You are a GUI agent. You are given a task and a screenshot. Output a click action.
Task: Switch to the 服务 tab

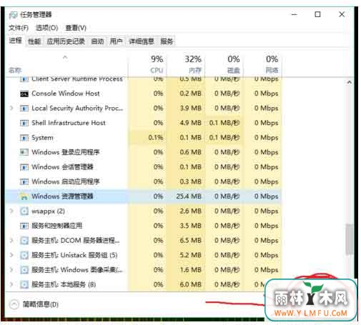tap(167, 41)
